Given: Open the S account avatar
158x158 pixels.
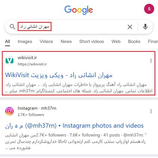Looking at the screenshot, I should [149, 9].
